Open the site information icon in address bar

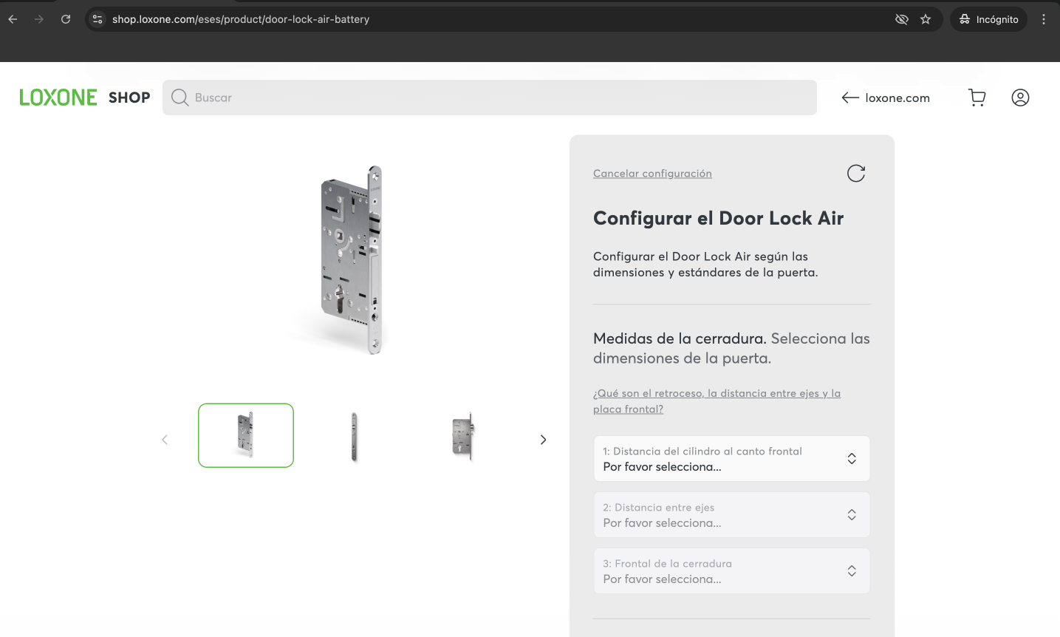98,19
